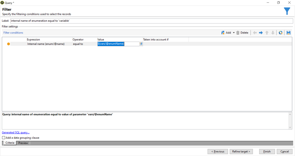Go to Refine target step
The height and width of the screenshot is (156, 295).
[x=241, y=152]
